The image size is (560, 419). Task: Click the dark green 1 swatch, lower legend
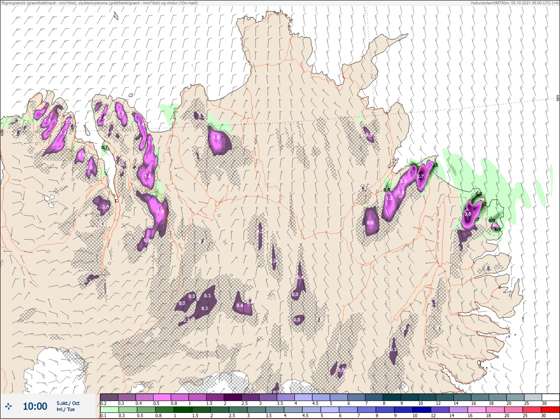click(x=182, y=410)
